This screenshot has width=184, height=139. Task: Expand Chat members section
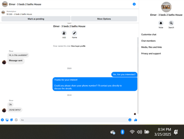coord(148,41)
